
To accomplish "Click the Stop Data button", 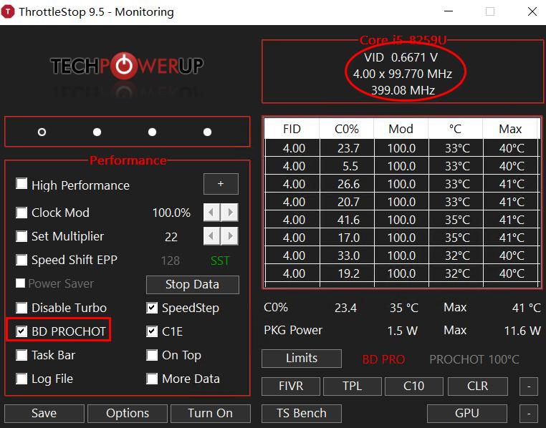I will (193, 284).
